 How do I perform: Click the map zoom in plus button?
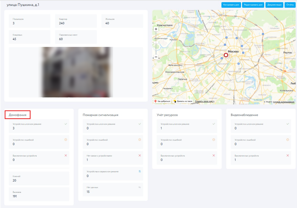pyautogui.click(x=156, y=29)
